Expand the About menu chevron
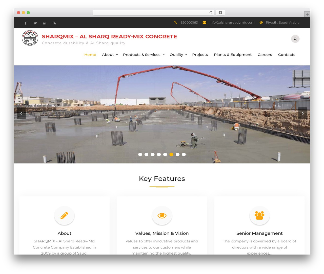This screenshot has height=274, width=324. pyautogui.click(x=117, y=55)
